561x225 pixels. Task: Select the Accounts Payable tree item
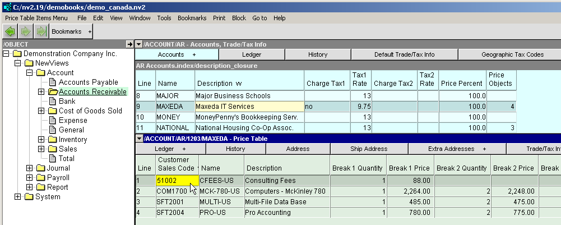click(89, 82)
